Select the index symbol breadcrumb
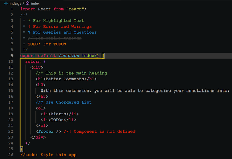The width and height of the screenshot is (232, 159). click(x=35, y=3)
